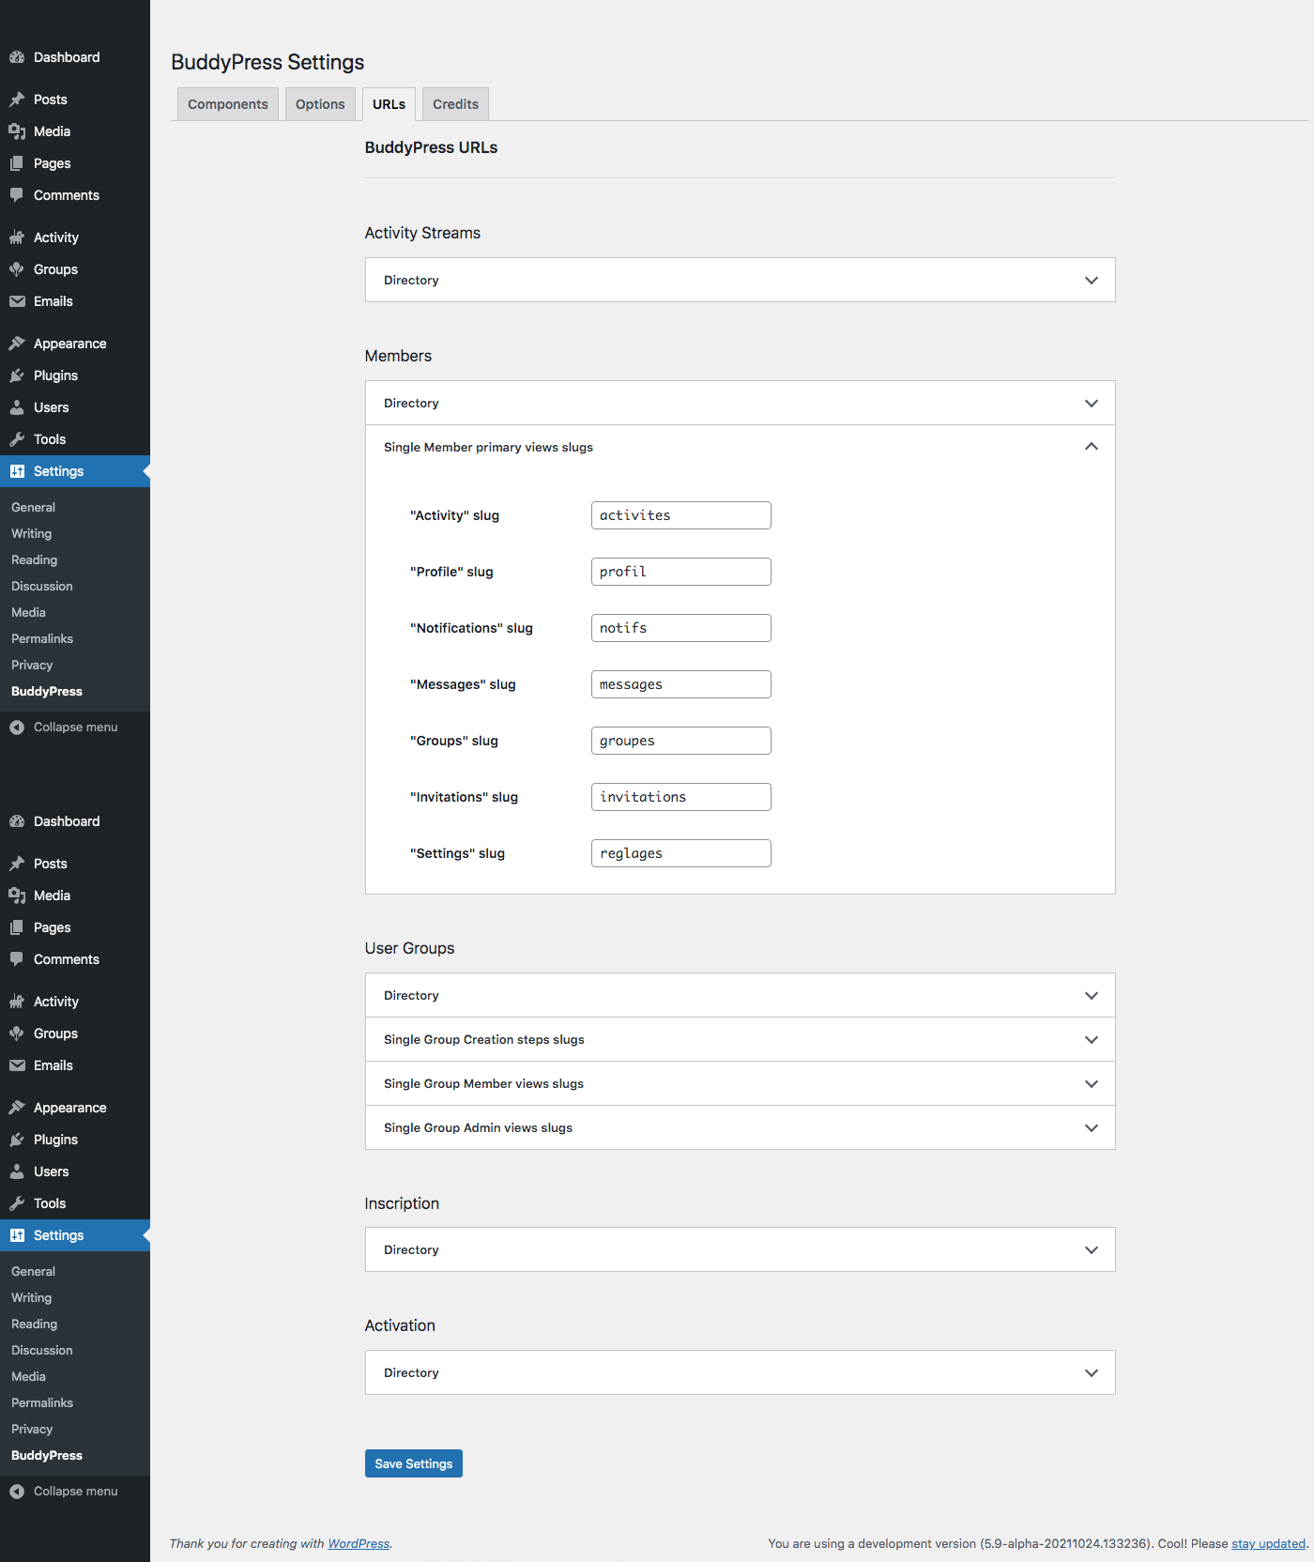Expand Single Group Creation steps slugs
The width and height of the screenshot is (1314, 1562).
[740, 1039]
